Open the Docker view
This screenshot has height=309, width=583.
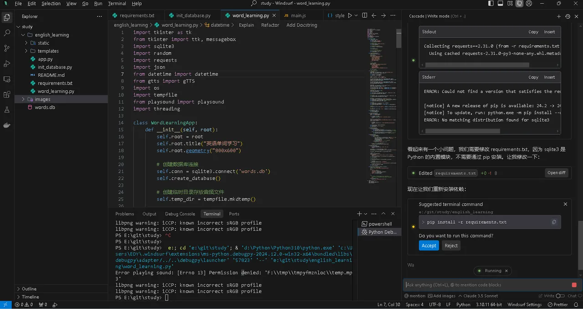[x=7, y=126]
